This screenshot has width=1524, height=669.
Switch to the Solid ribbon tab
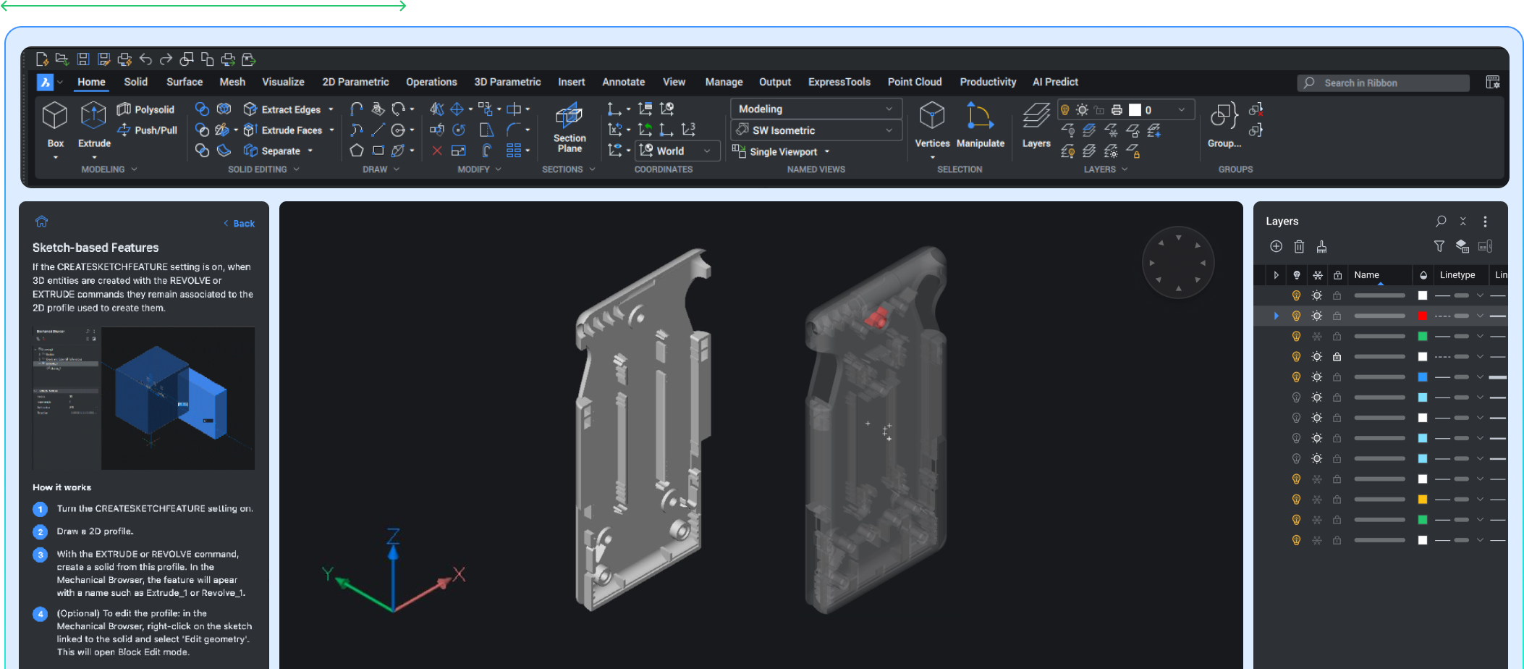pyautogui.click(x=135, y=82)
